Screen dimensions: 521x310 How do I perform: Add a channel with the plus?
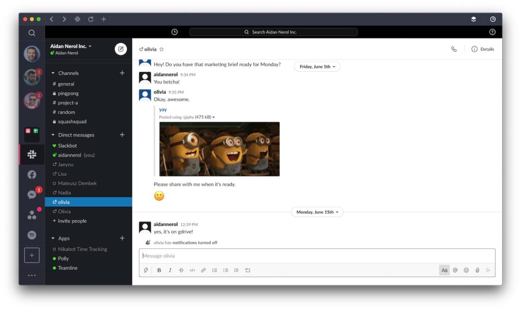pos(122,73)
